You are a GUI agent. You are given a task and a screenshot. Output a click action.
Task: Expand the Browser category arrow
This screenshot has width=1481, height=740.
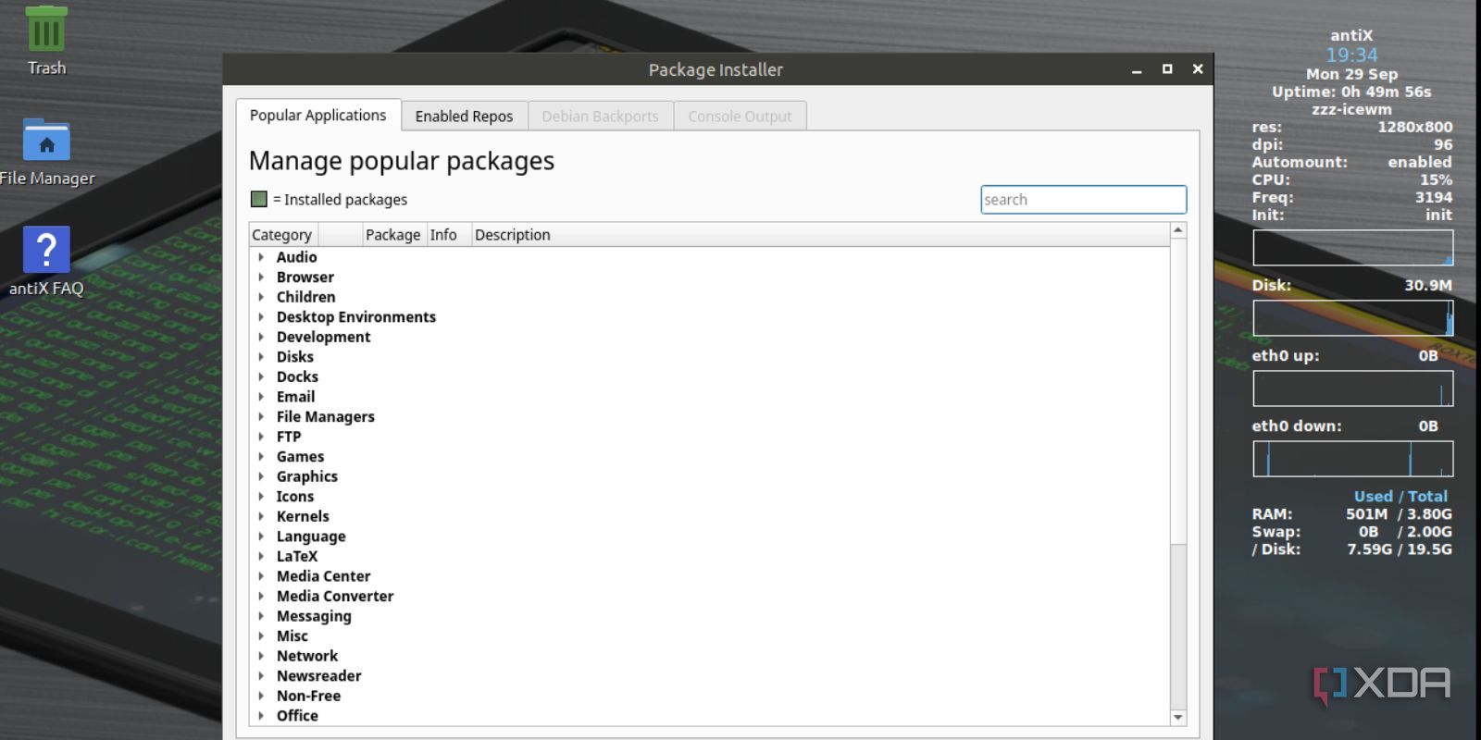261,277
